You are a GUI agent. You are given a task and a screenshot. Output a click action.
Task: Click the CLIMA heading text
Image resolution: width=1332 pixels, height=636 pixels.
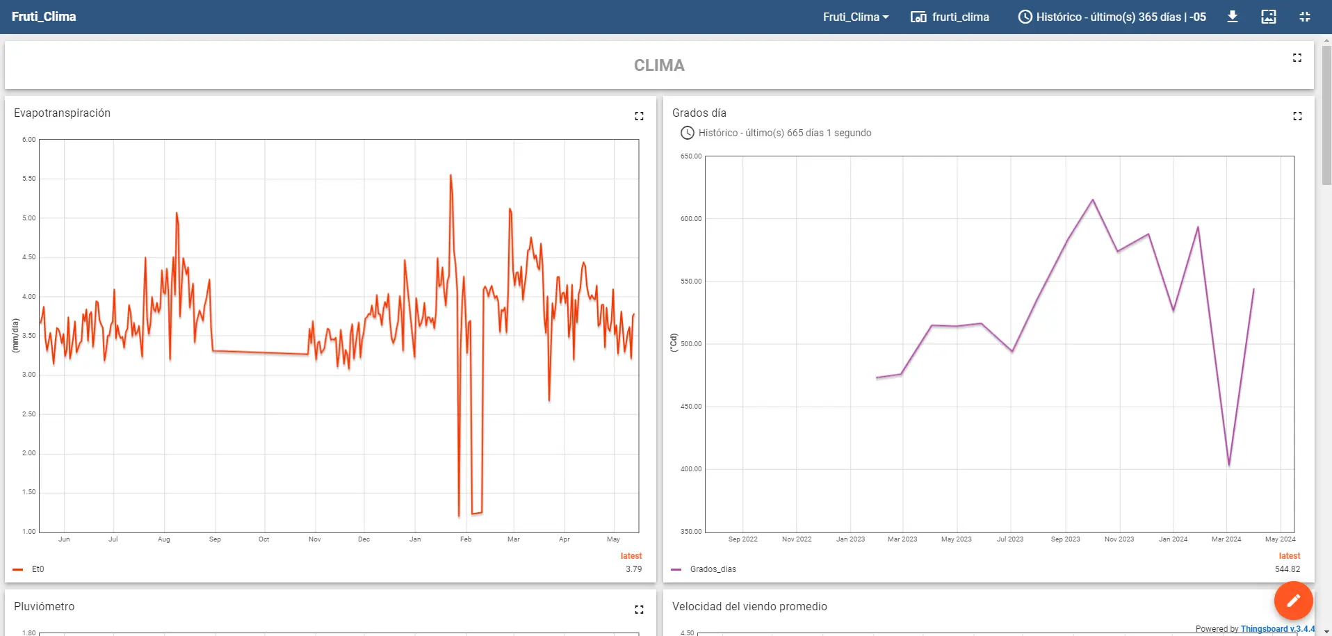tap(659, 65)
